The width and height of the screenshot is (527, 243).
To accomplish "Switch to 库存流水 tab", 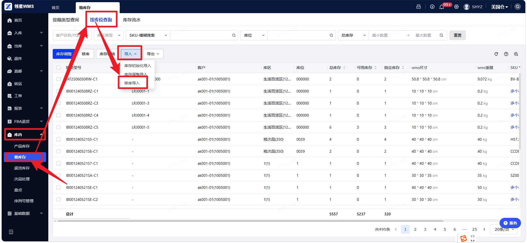I will click(x=132, y=20).
